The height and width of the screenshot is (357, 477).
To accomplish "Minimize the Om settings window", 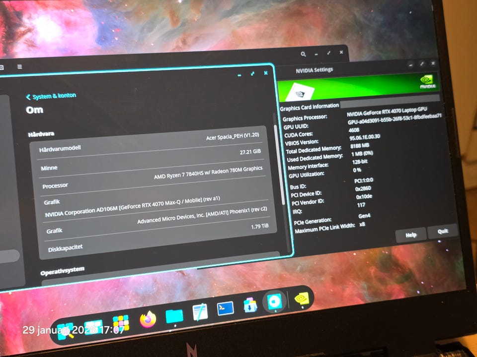I will point(239,75).
